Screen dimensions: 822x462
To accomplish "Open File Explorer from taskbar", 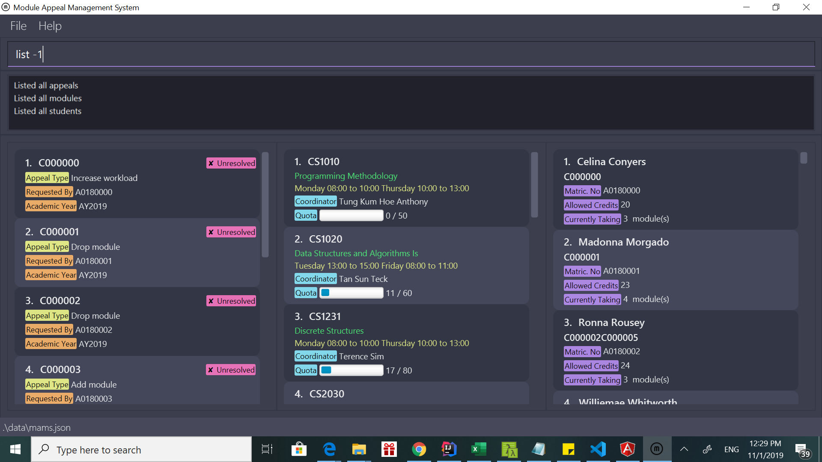I will 359,449.
